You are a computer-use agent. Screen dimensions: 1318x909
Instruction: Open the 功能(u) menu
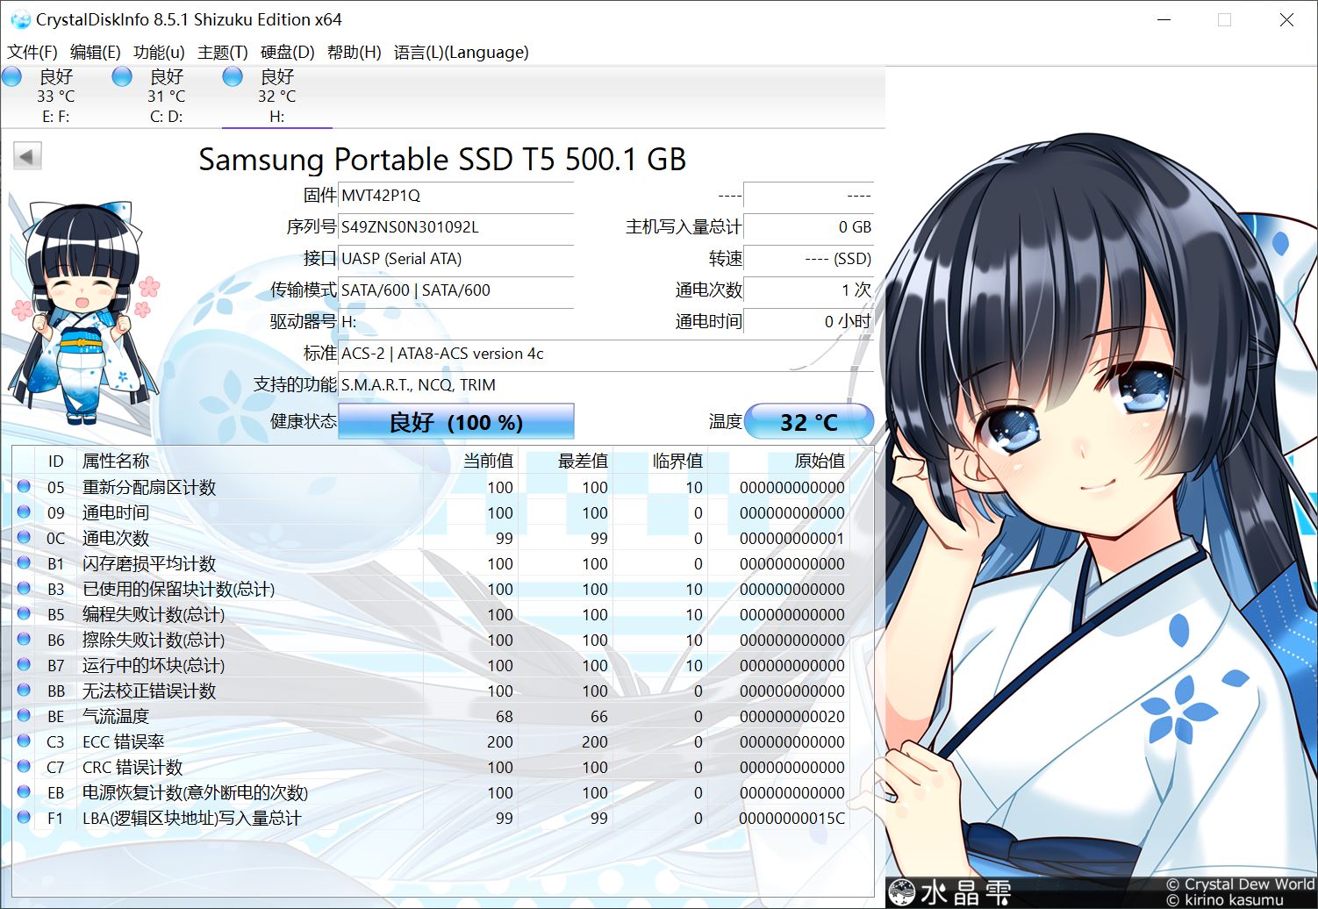pyautogui.click(x=159, y=52)
